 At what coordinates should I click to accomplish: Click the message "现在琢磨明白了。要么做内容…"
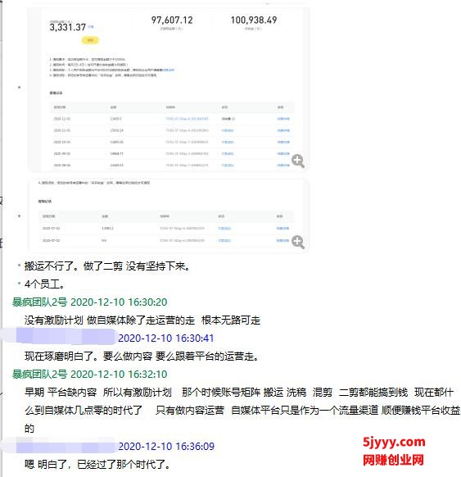[142, 356]
